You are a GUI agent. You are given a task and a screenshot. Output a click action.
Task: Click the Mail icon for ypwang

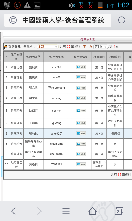(x=81, y=123)
